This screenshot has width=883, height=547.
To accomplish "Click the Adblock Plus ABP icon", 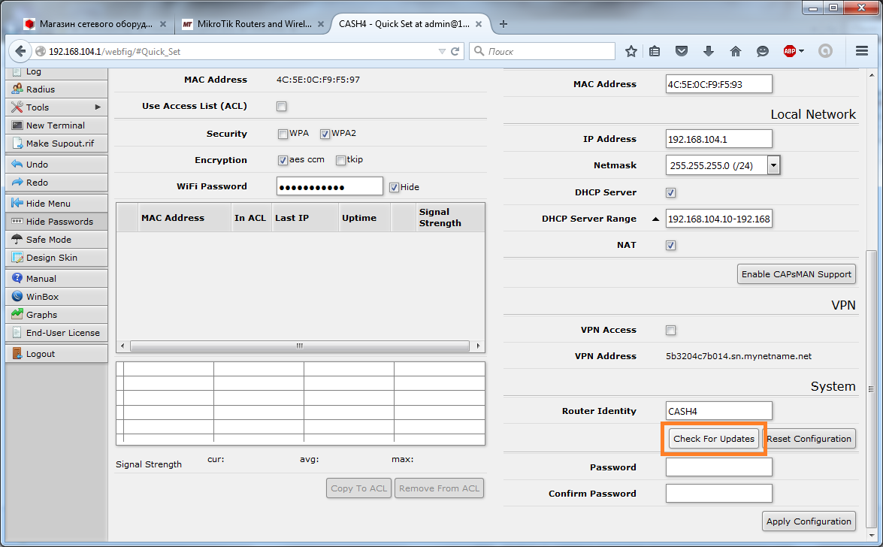I will [790, 51].
